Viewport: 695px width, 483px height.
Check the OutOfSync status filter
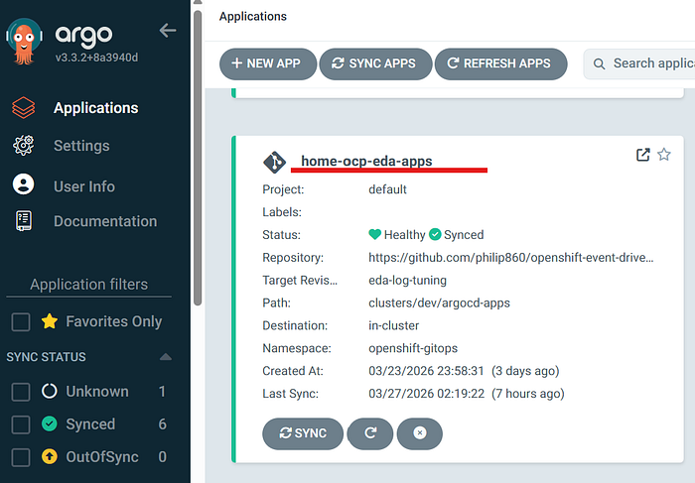[21, 457]
